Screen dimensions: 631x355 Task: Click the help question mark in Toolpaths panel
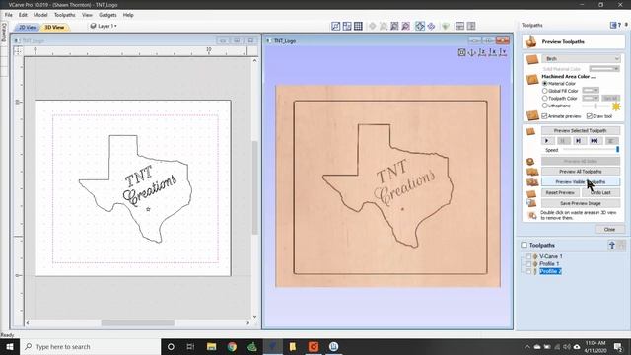coord(620,25)
